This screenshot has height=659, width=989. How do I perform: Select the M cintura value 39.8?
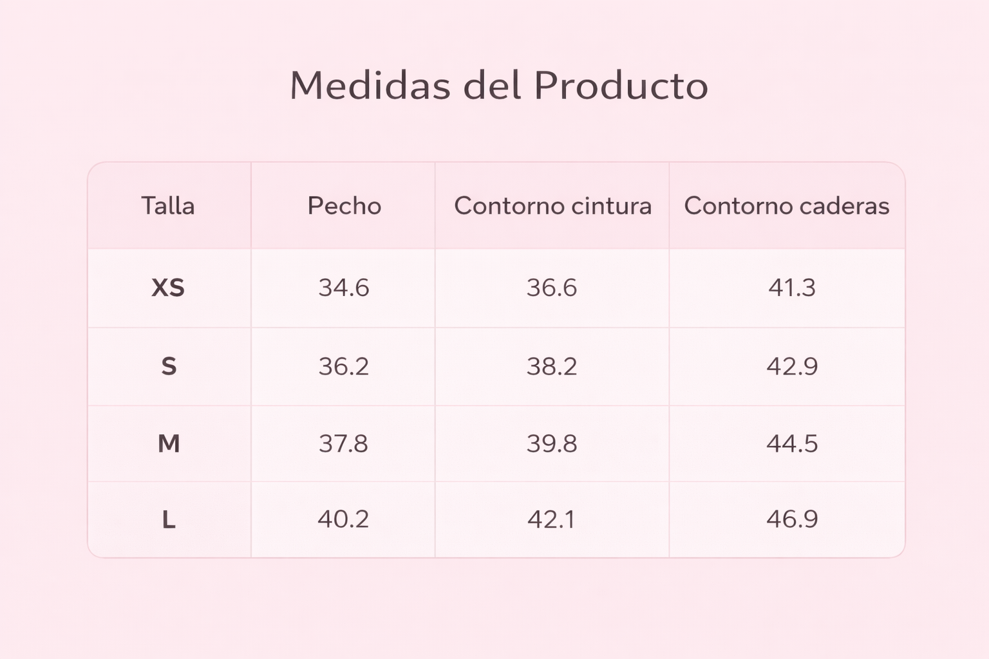pyautogui.click(x=552, y=443)
